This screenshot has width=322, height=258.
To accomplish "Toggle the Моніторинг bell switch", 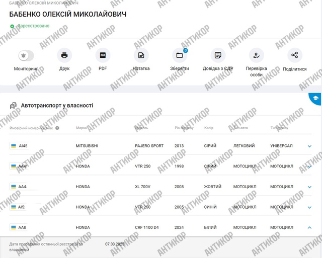I will pyautogui.click(x=26, y=56).
